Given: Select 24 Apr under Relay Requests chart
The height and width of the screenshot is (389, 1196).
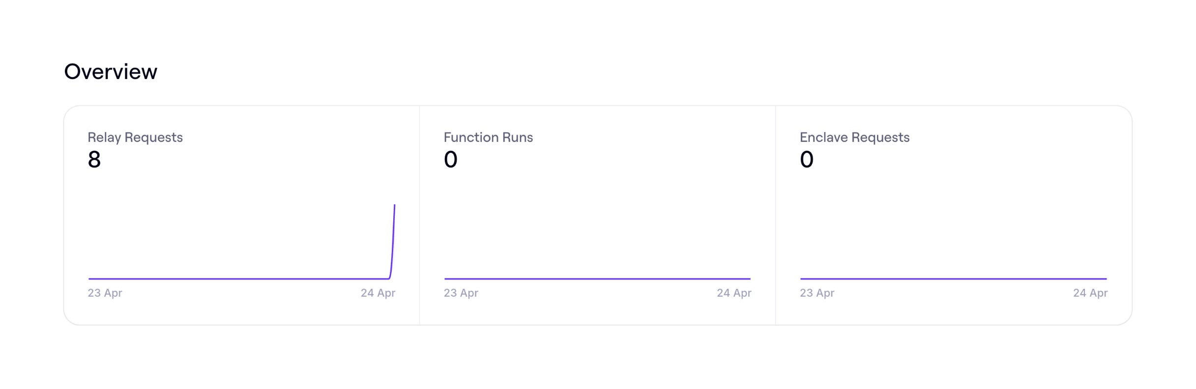Looking at the screenshot, I should 378,293.
